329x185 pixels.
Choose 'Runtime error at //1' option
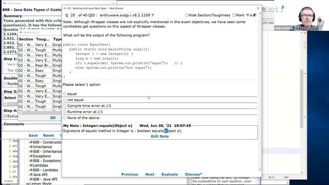tap(65, 112)
